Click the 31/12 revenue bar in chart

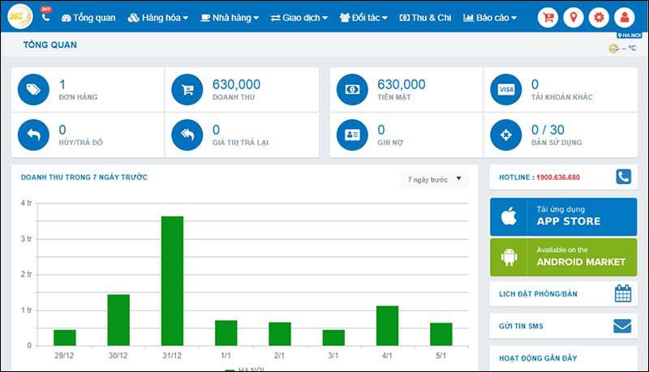coord(172,280)
